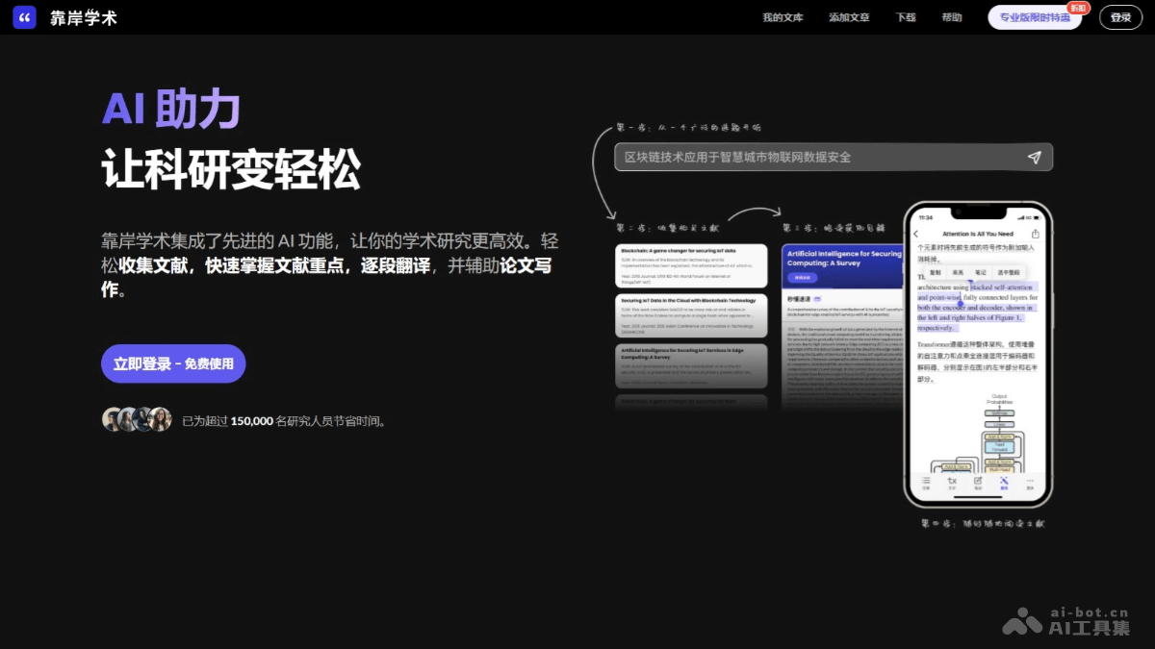Viewport: 1155px width, 649px height.
Task: Click the 立即登录 - 免费使用 button
Action: pyautogui.click(x=173, y=363)
